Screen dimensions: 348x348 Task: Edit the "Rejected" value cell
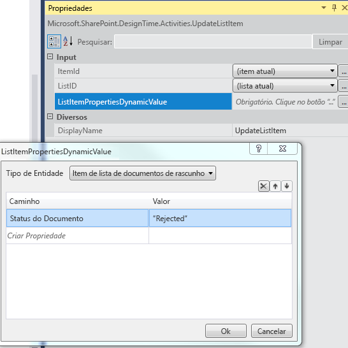coord(220,218)
